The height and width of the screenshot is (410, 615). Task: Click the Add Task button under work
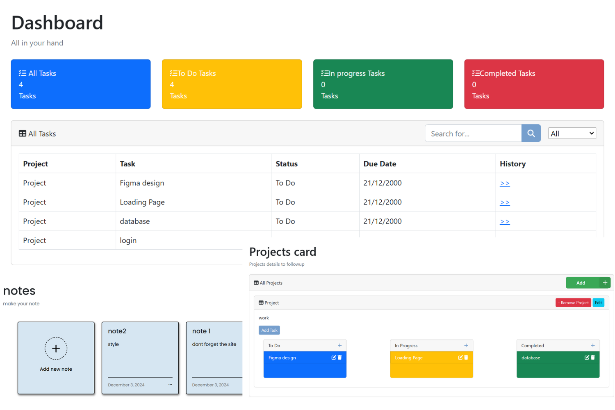tap(269, 330)
